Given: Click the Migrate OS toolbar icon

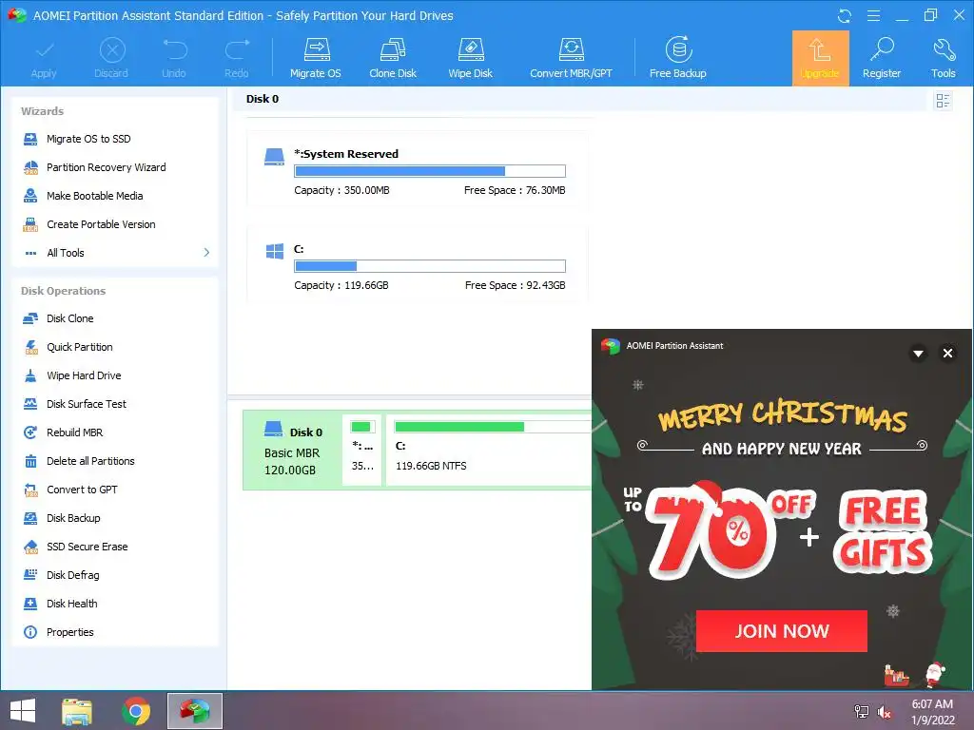Looking at the screenshot, I should tap(316, 58).
